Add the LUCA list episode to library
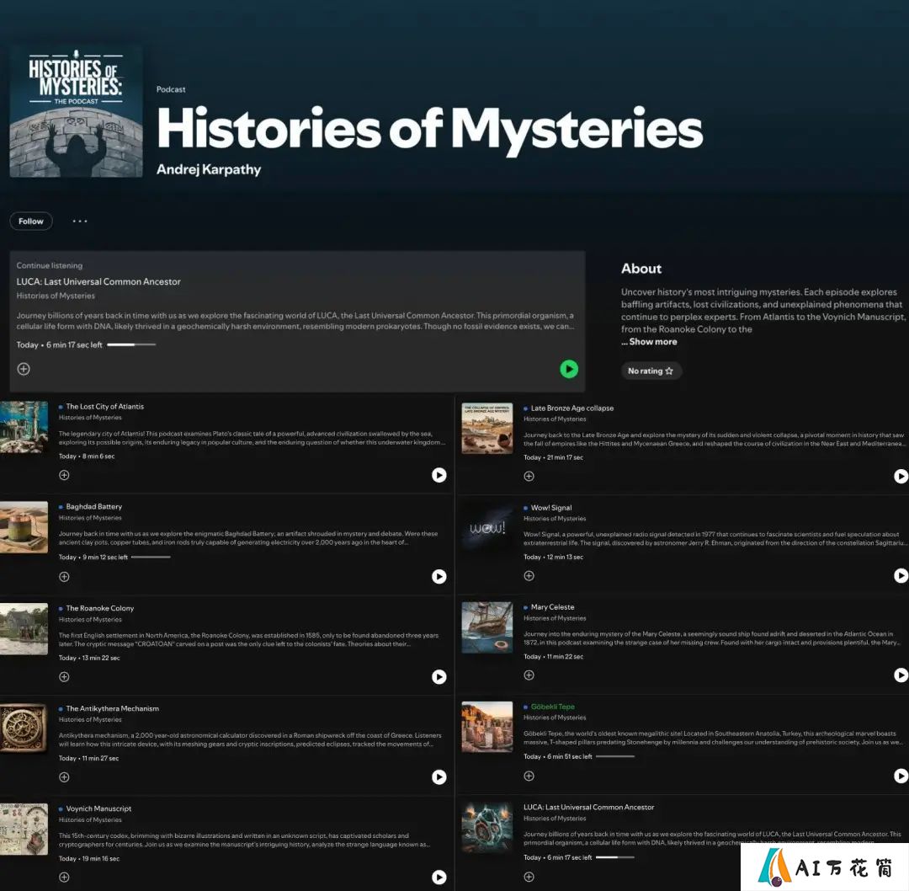The width and height of the screenshot is (909, 891). pos(529,877)
